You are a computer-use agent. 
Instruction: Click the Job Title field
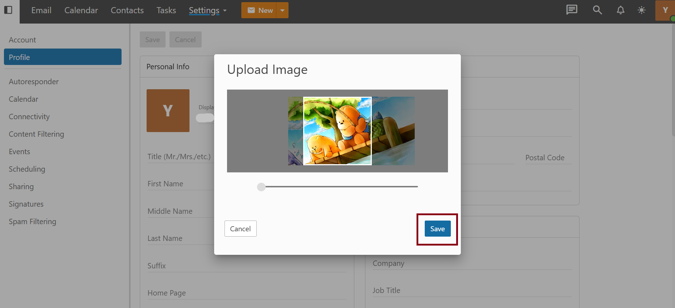(x=472, y=291)
